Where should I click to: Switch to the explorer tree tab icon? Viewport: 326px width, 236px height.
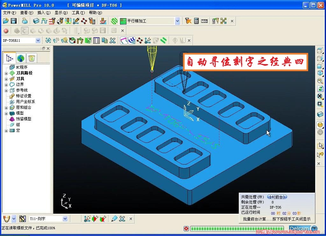pos(10,58)
